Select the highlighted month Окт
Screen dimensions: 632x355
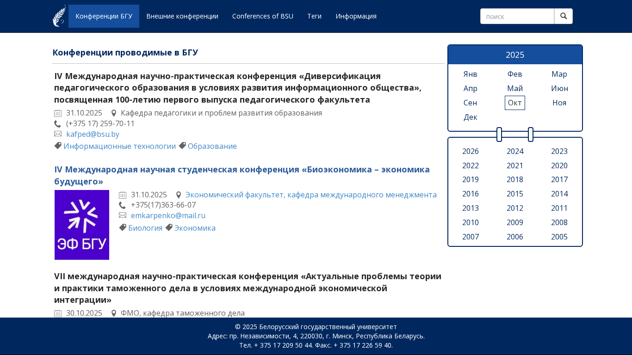[x=515, y=103]
